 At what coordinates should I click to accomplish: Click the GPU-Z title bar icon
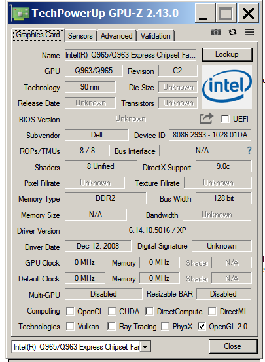pyautogui.click(x=21, y=13)
